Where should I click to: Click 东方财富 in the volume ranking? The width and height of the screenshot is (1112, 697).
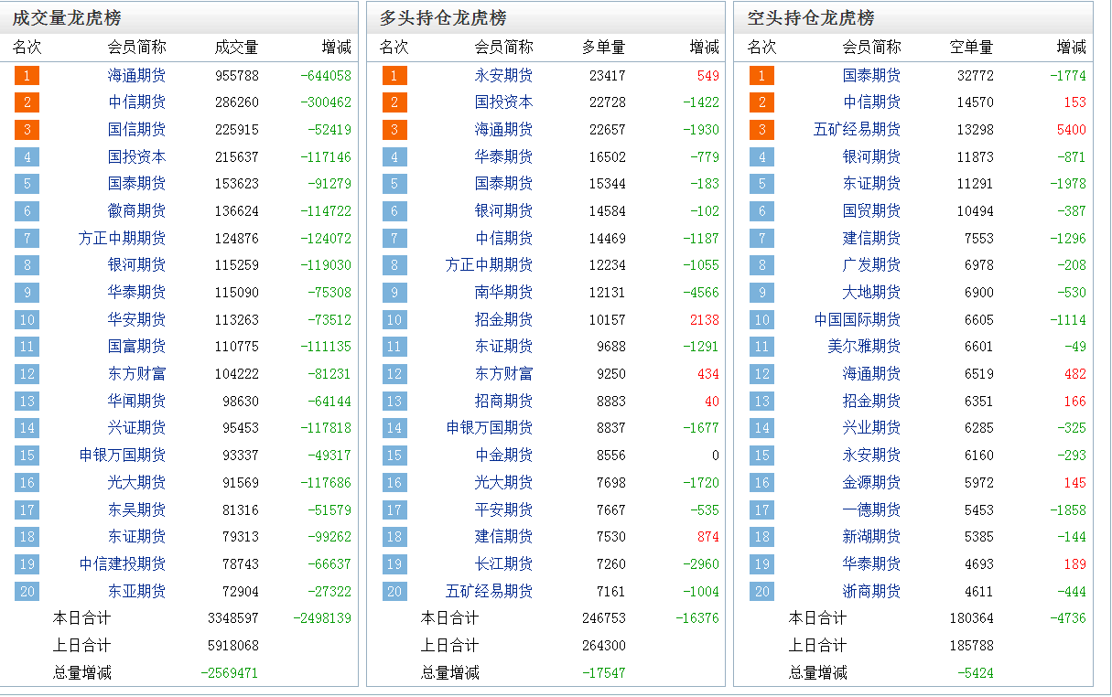click(137, 373)
